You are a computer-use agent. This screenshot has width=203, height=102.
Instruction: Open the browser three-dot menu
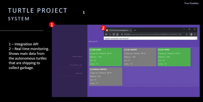(x=195, y=34)
